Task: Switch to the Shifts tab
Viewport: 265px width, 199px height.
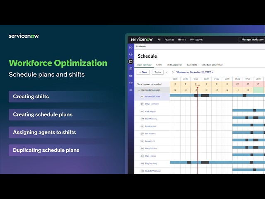Action: [x=159, y=65]
